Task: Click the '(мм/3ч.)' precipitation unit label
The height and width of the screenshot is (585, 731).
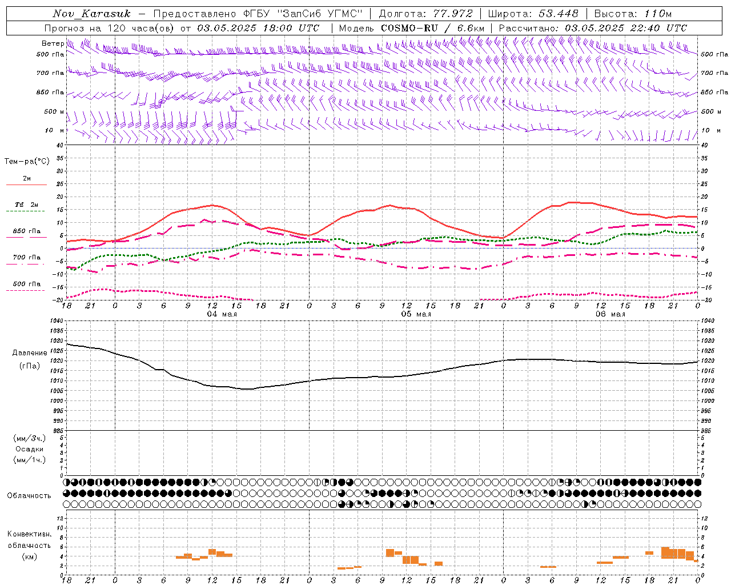Action: 30,438
